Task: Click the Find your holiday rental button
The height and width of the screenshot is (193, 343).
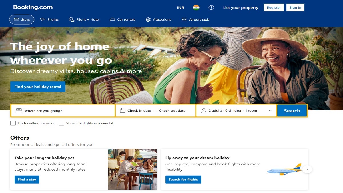Action: click(38, 87)
